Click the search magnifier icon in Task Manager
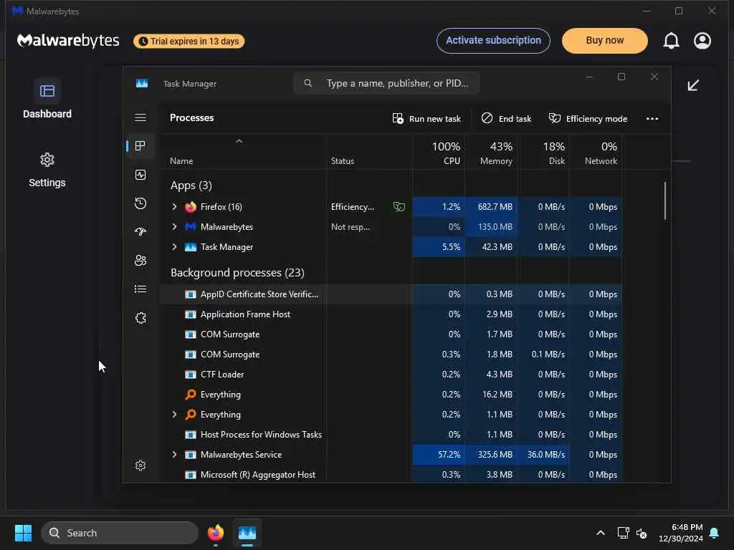 (308, 83)
